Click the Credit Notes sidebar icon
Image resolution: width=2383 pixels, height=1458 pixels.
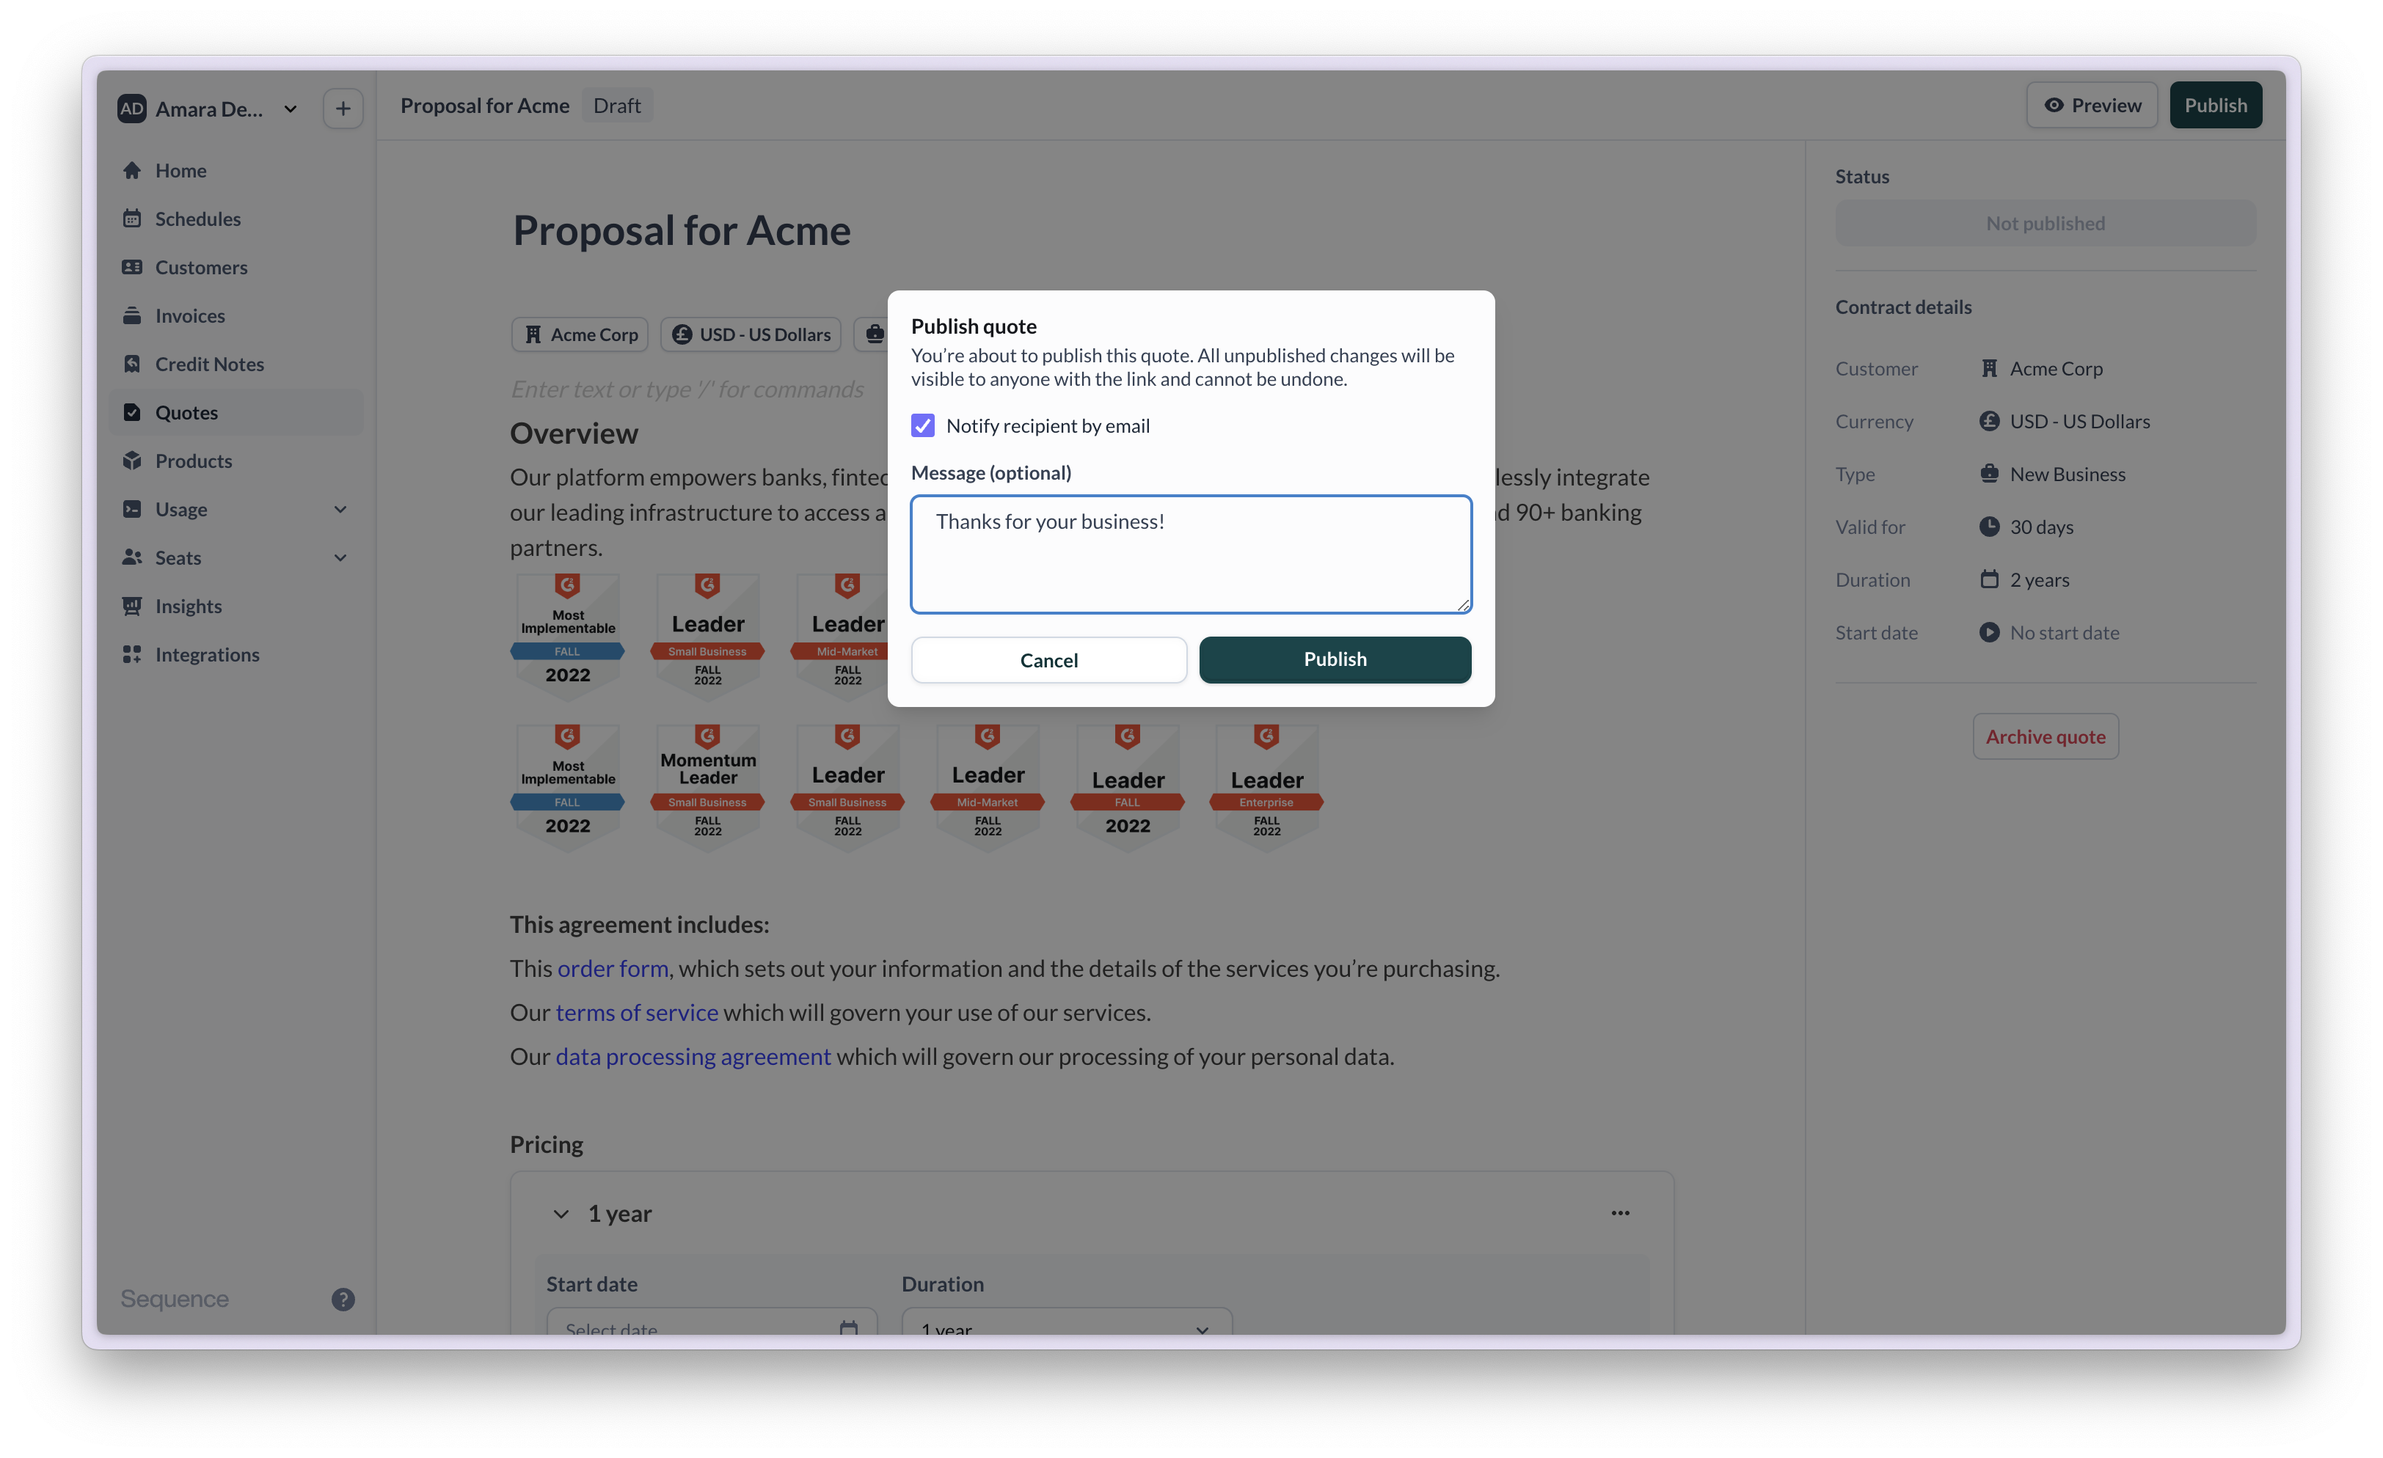[133, 364]
